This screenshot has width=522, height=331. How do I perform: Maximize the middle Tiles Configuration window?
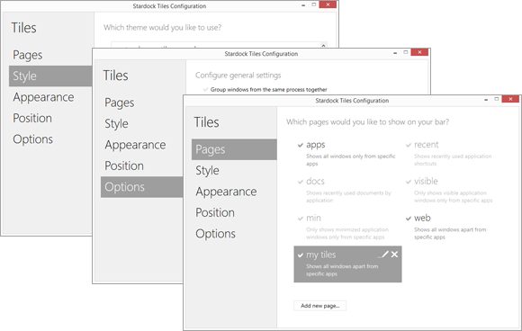point(406,52)
